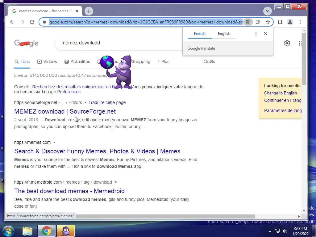Open The best download memes Memedroid result
316x237 pixels.
(69, 191)
